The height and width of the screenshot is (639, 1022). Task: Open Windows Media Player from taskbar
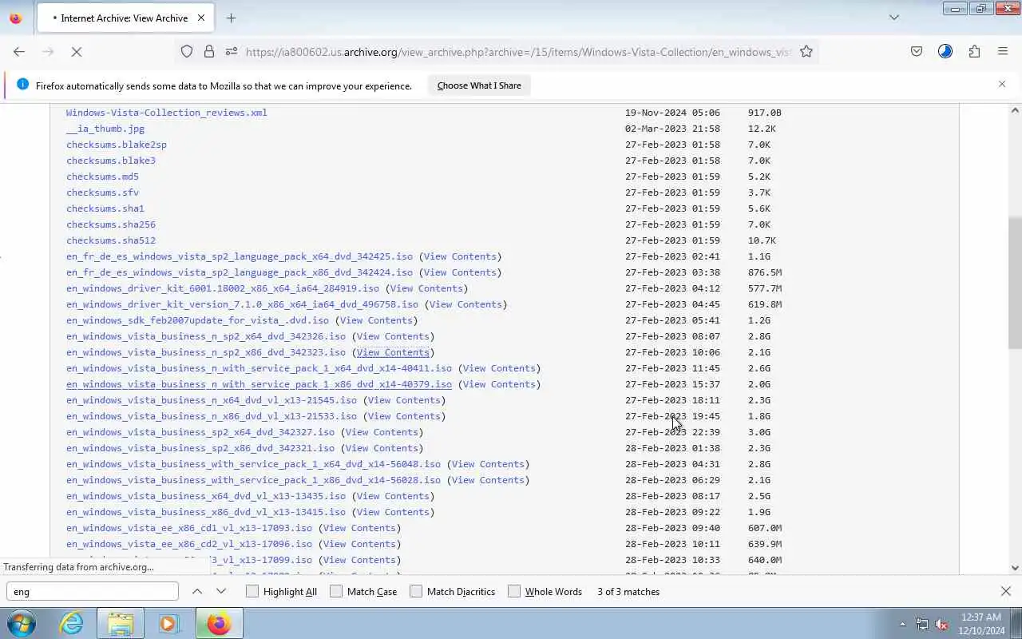168,623
